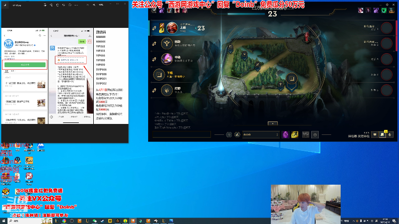
Task: Open Steam from the taskbar
Action: click(x=102, y=221)
